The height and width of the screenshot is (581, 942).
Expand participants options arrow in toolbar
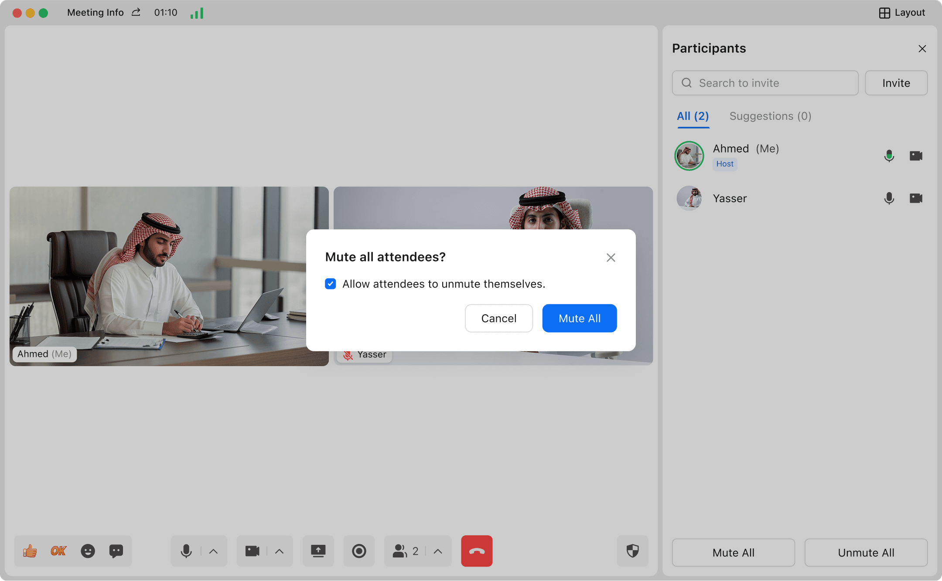coord(438,551)
